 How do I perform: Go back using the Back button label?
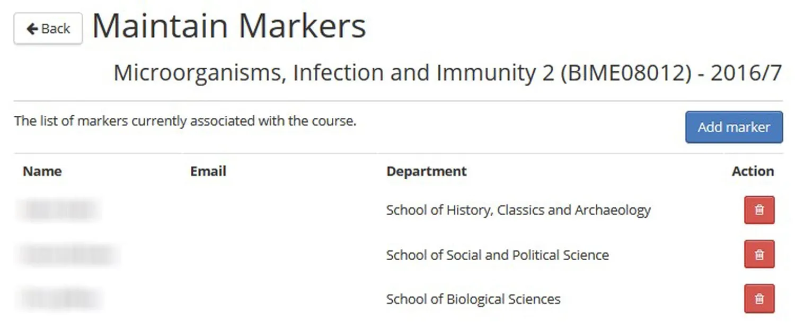pyautogui.click(x=56, y=29)
